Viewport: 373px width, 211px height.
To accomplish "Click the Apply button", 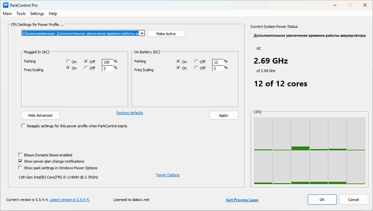I will point(224,115).
